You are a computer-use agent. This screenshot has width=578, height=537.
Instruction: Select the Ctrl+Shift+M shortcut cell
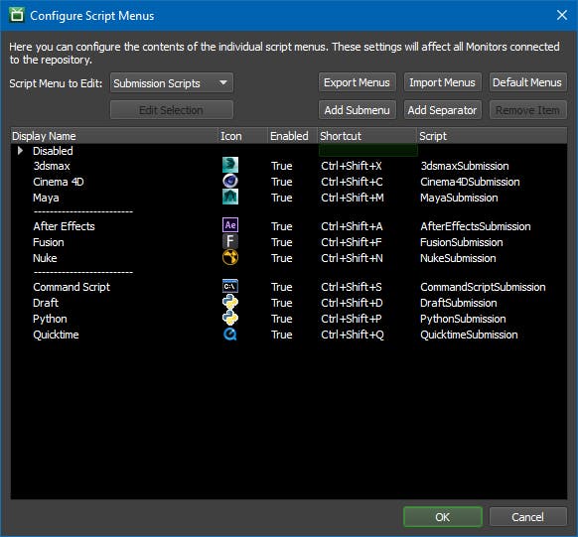click(352, 198)
